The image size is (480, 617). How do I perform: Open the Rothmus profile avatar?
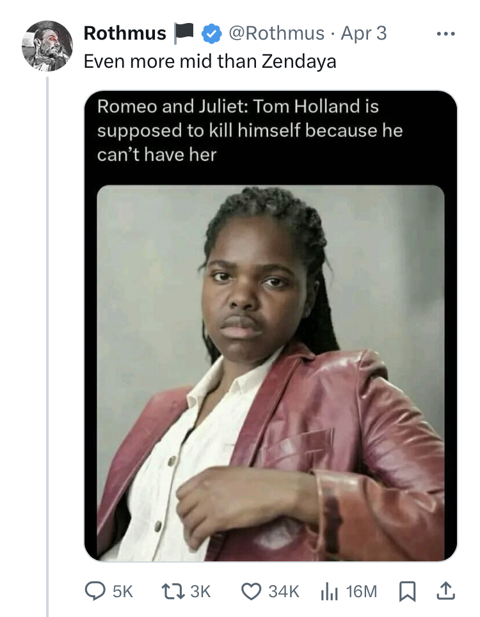[47, 45]
